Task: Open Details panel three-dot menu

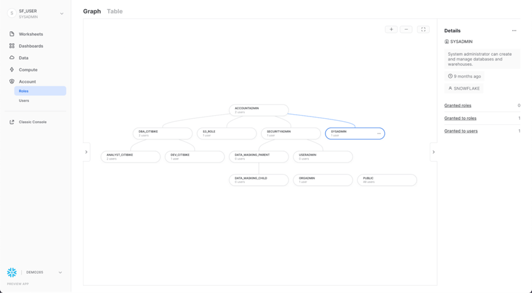Action: [x=514, y=31]
